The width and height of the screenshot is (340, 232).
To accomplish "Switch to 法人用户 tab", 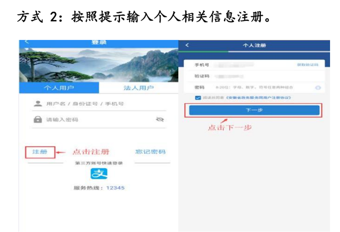I will [x=139, y=88].
